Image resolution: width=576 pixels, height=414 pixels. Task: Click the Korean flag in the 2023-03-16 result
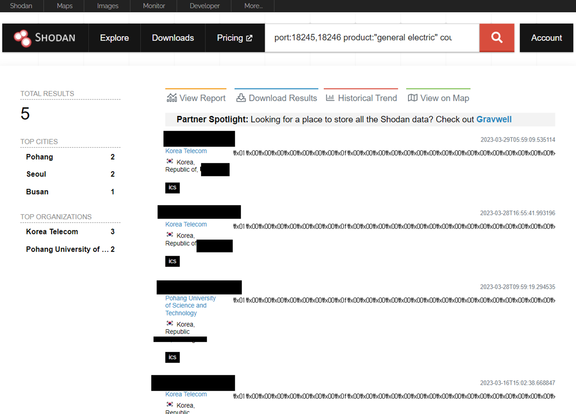click(170, 404)
